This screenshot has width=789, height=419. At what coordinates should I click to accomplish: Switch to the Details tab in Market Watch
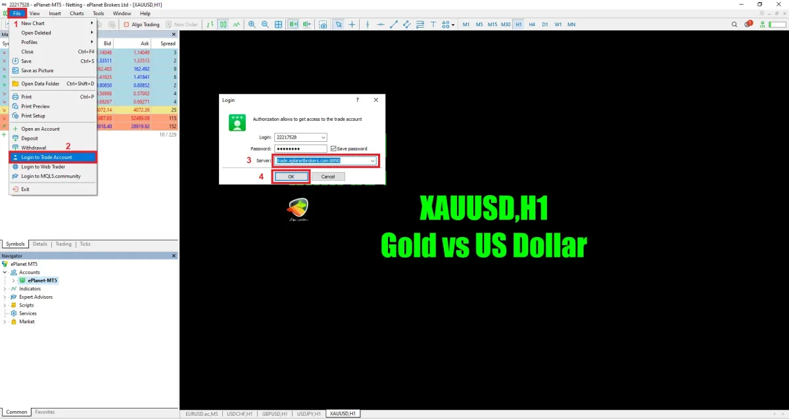pyautogui.click(x=40, y=244)
